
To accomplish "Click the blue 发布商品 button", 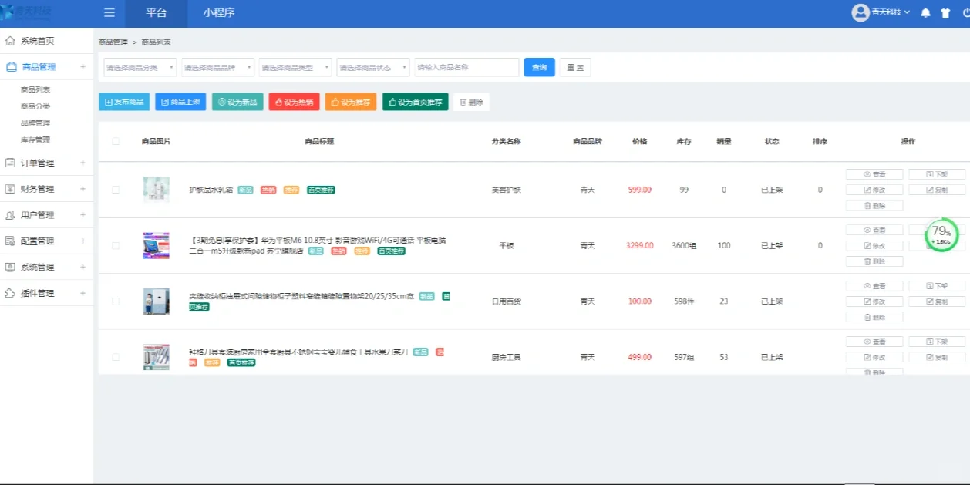I will (x=124, y=102).
